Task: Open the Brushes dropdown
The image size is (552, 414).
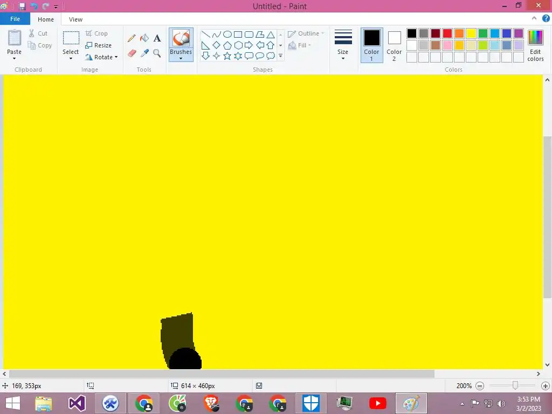Action: point(181,54)
